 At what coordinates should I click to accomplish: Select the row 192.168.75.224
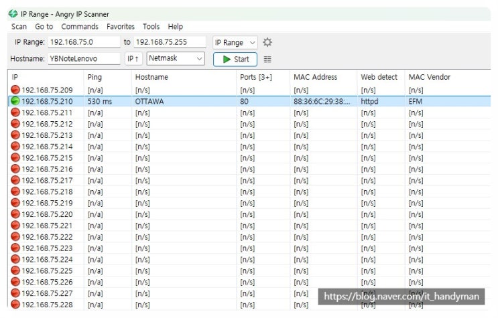click(249, 260)
